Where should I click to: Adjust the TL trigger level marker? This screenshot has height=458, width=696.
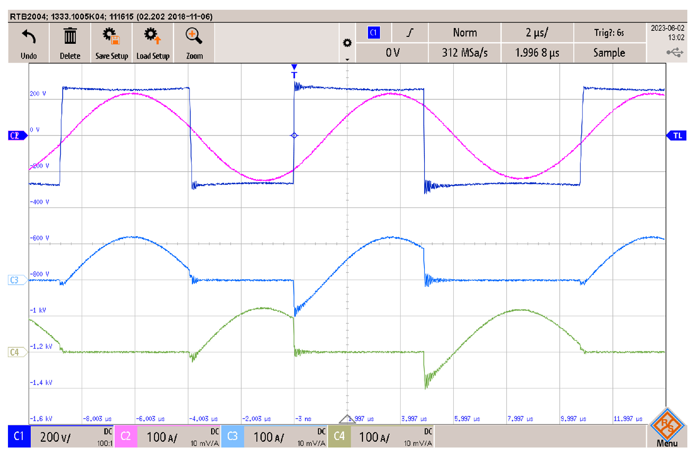(x=678, y=135)
